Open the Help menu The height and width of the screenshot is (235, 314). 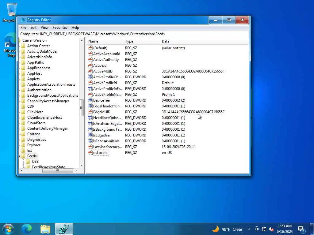75,28
